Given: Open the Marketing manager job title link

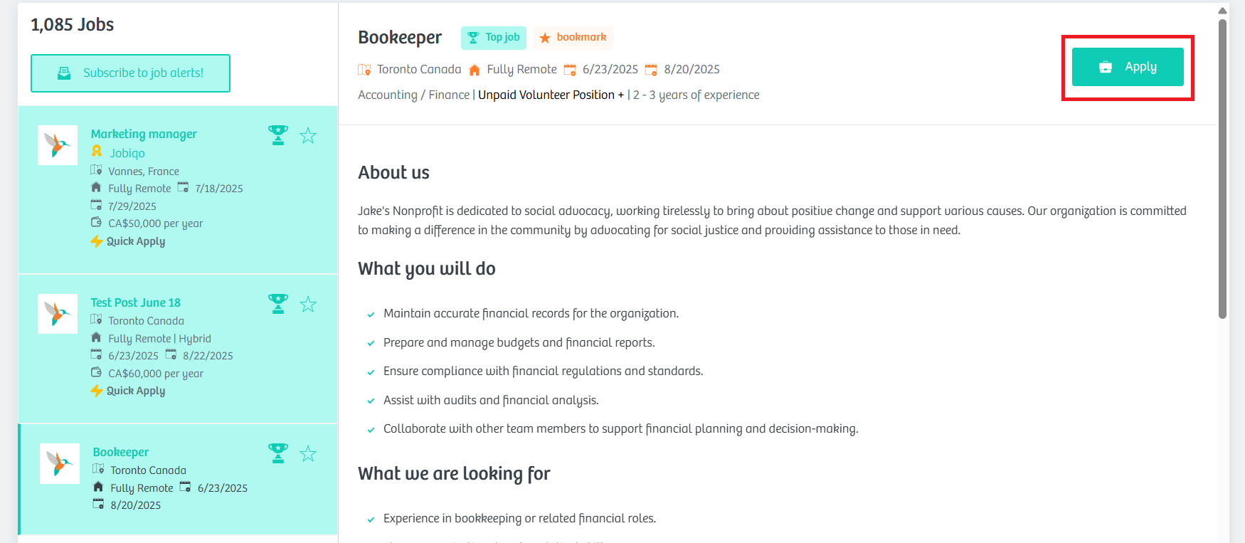Looking at the screenshot, I should [x=144, y=134].
